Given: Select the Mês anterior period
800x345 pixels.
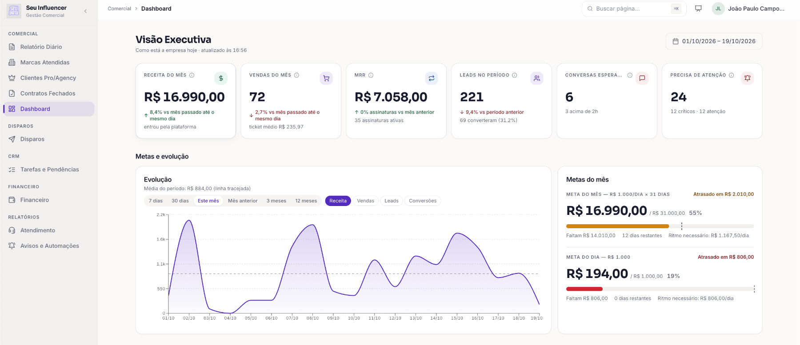Looking at the screenshot, I should (243, 201).
